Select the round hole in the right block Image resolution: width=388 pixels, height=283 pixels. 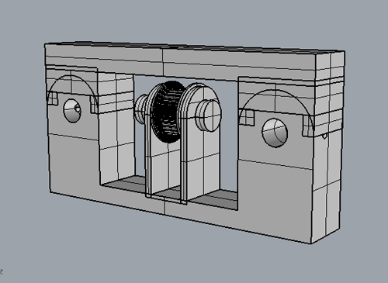[275, 133]
